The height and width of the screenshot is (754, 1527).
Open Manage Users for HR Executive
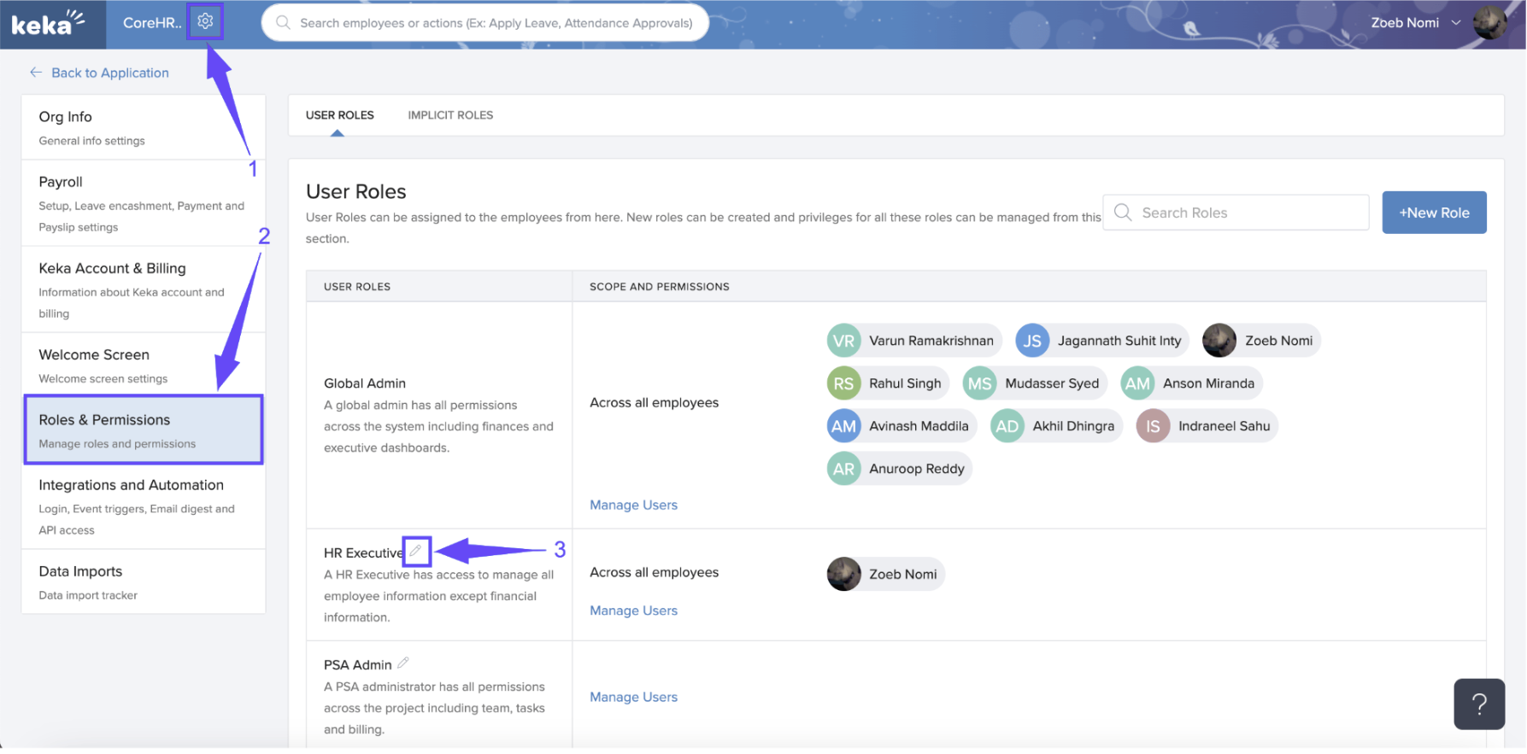pyautogui.click(x=633, y=611)
